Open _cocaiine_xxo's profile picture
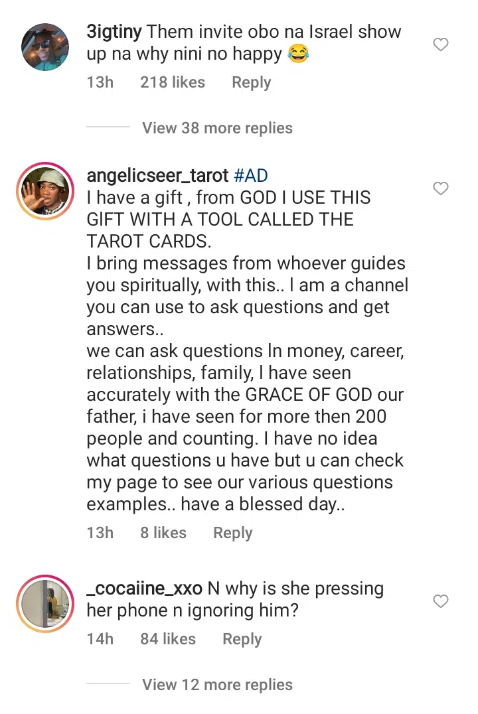 (45, 604)
